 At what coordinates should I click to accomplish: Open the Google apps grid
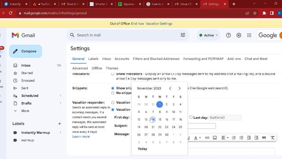tap(249, 35)
